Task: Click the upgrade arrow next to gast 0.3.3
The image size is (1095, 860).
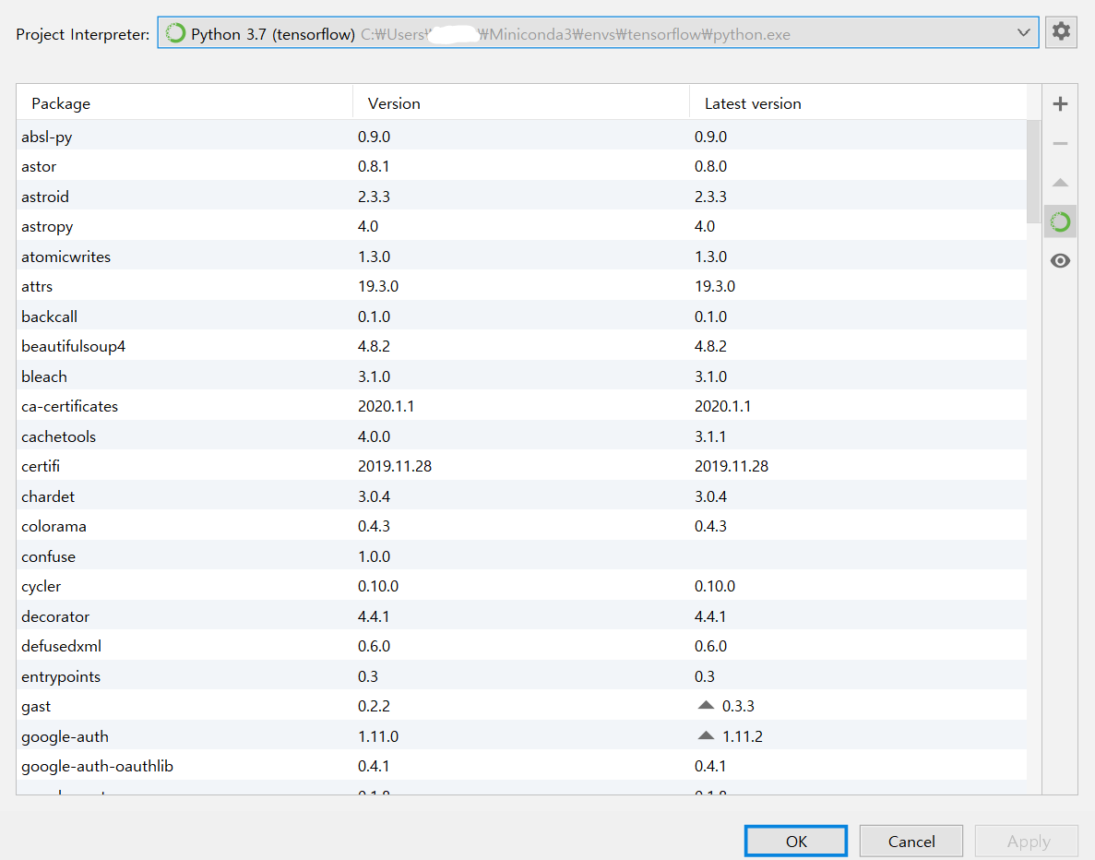Action: 706,706
